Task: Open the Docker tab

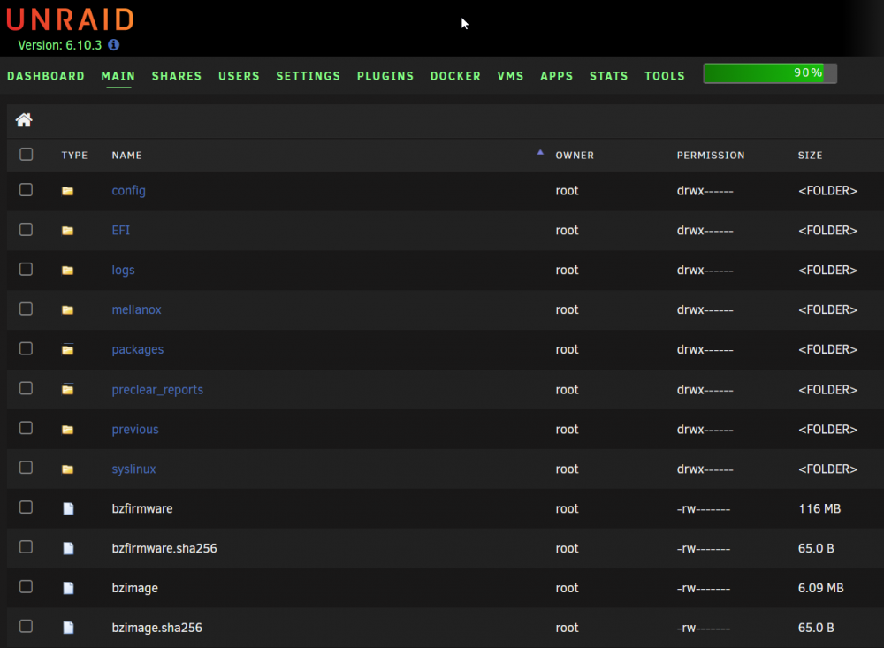Action: [x=455, y=76]
